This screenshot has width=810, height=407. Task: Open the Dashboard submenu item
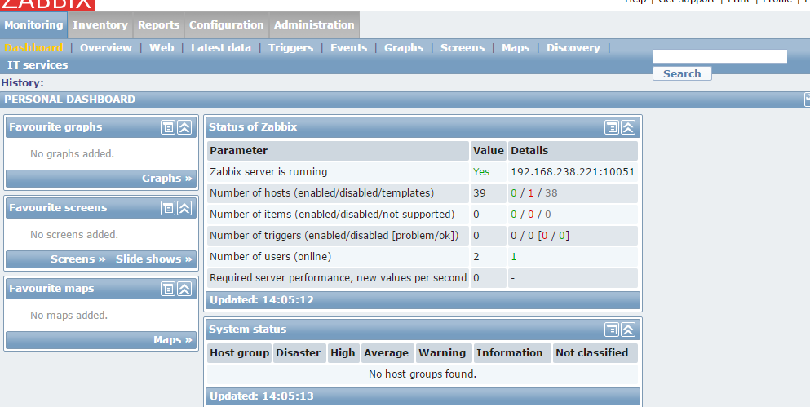pyautogui.click(x=33, y=47)
